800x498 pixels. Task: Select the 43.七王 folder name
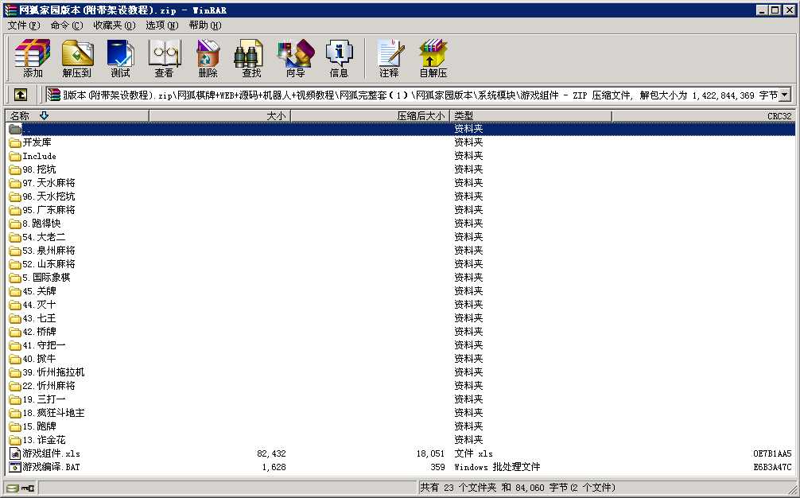(x=39, y=318)
